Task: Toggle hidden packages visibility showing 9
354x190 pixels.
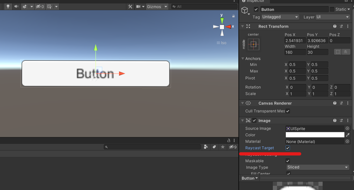Action: pos(233,147)
